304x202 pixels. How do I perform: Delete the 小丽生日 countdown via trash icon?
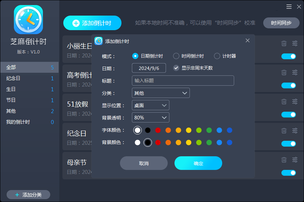(284, 43)
